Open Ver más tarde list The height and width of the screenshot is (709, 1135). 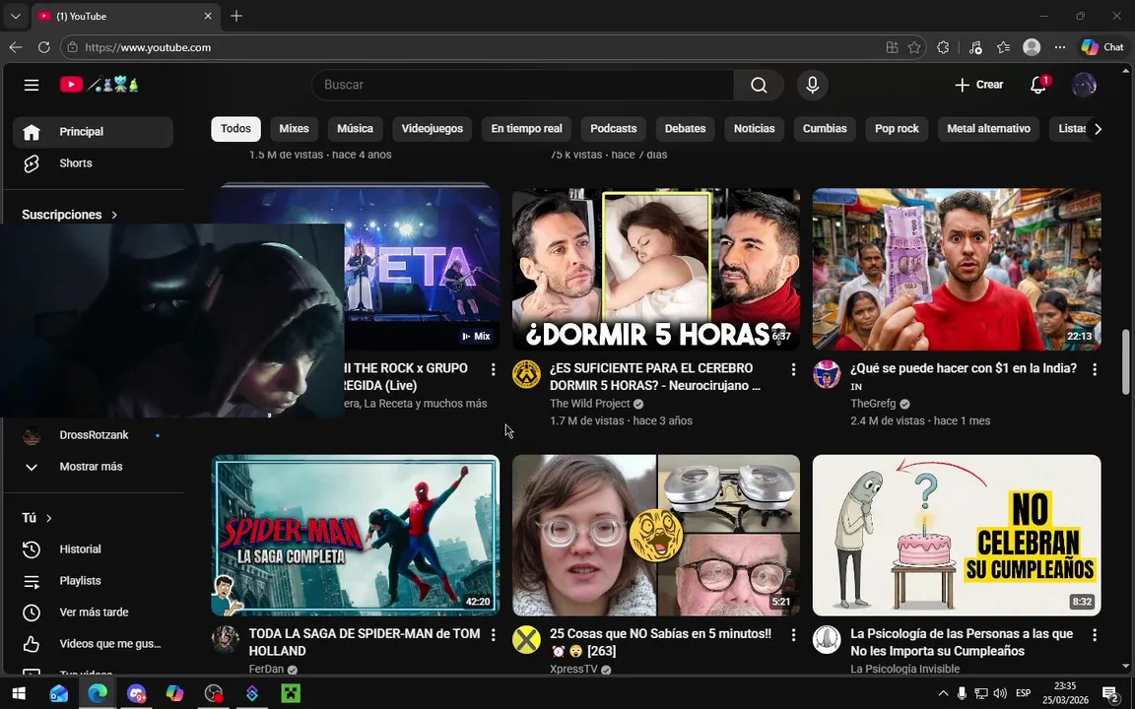tap(93, 612)
